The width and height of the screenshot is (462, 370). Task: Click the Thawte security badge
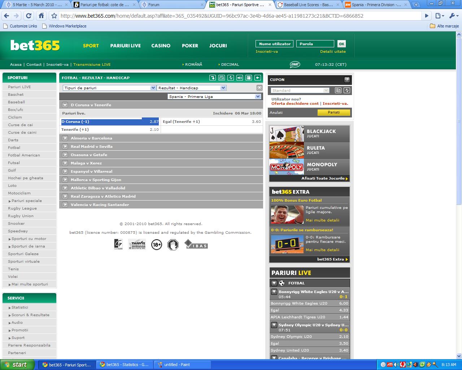pos(137,245)
